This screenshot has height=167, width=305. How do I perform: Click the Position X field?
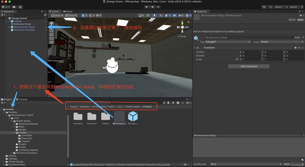pos(251,52)
